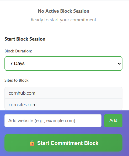Click the 'Start Commitment Block' button text
Viewport: 129px width, 156px height.
coord(68,143)
